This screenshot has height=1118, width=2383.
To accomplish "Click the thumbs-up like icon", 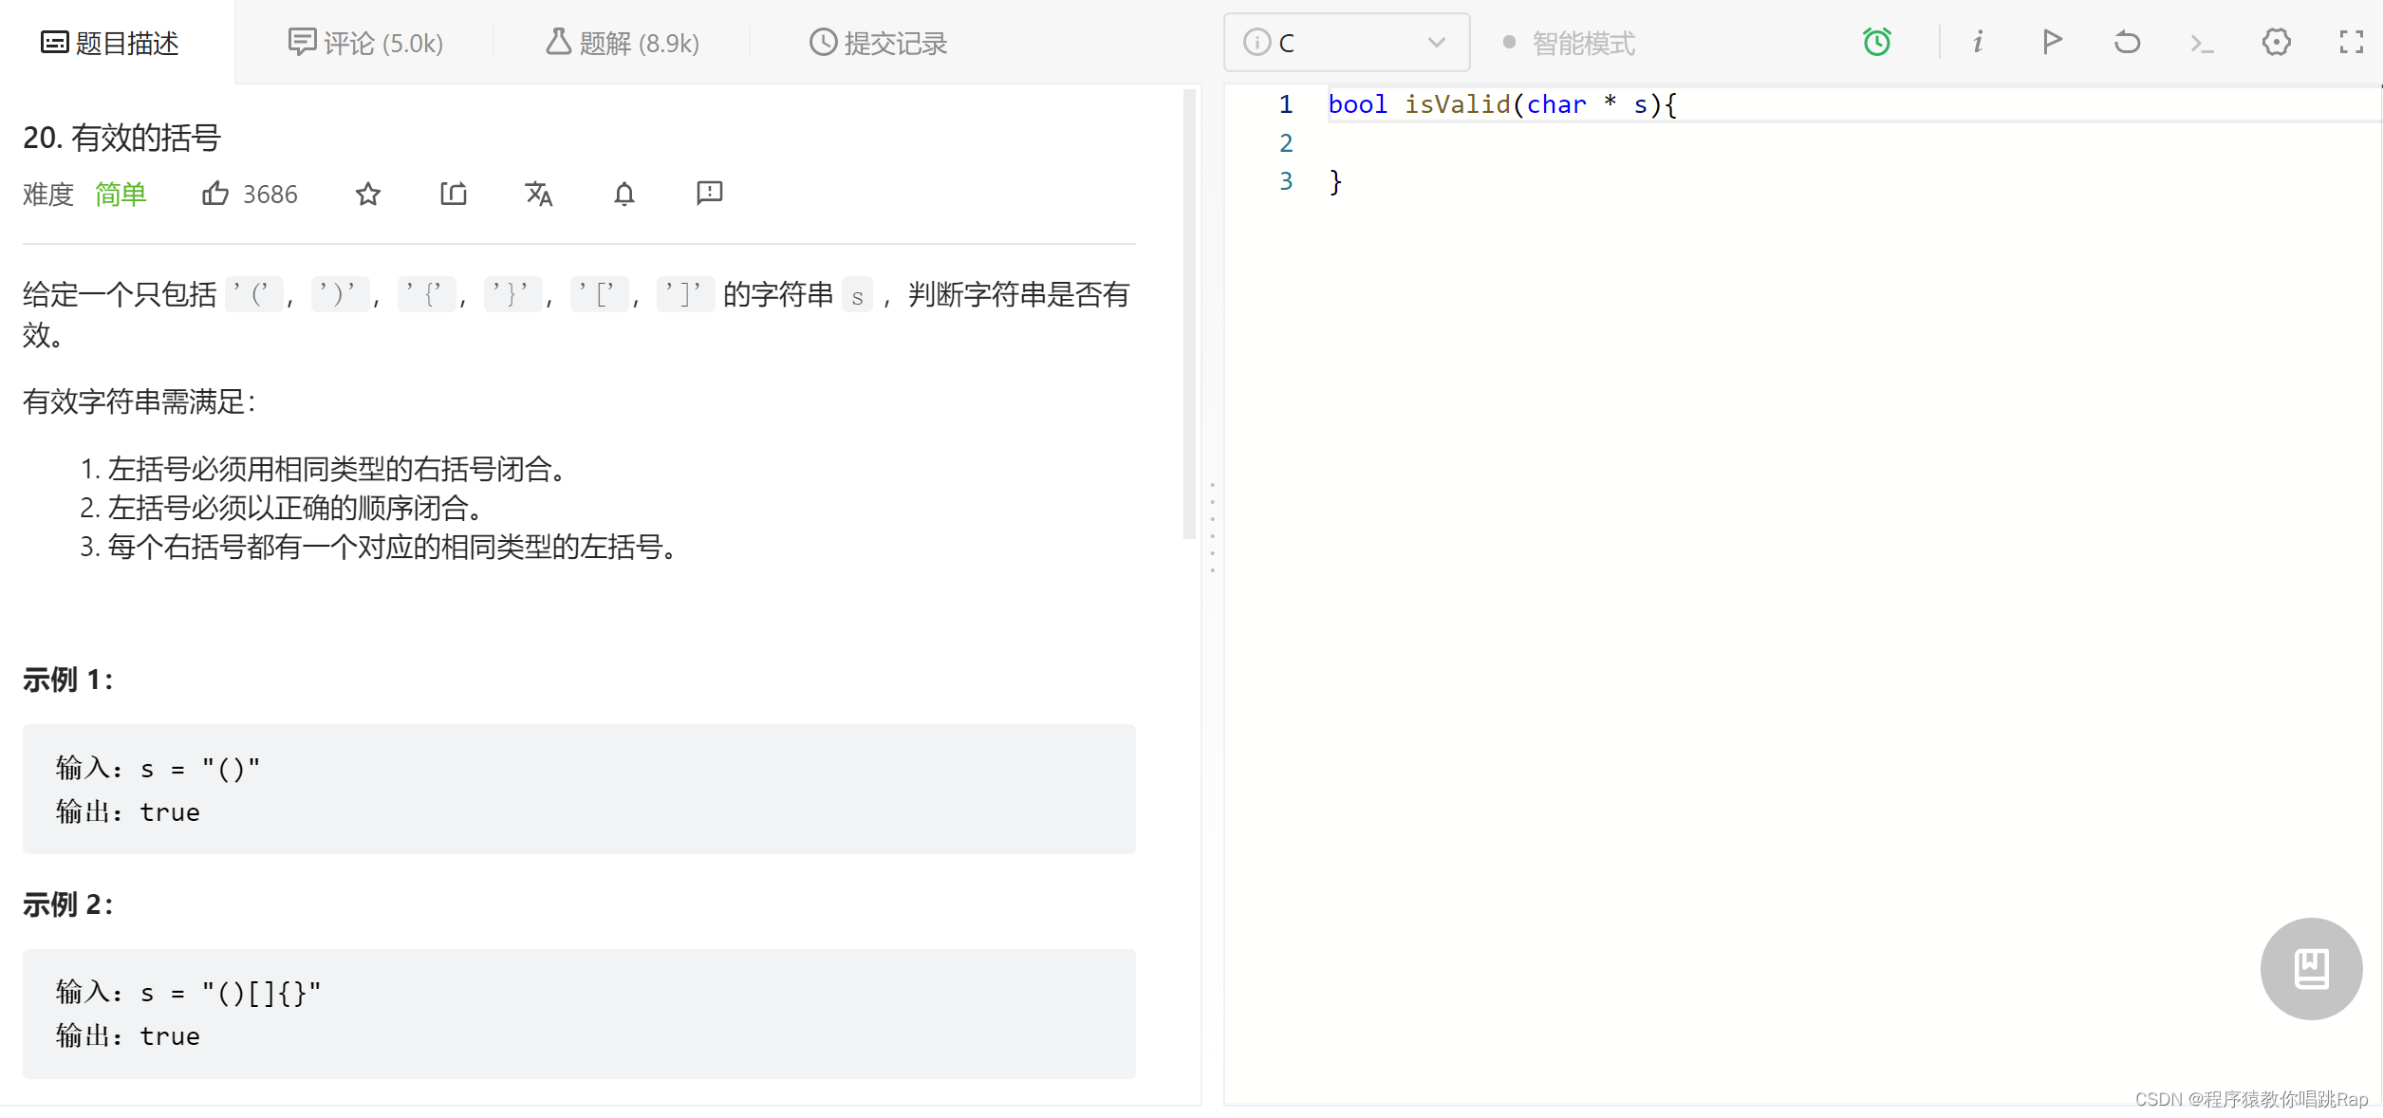I will click(x=215, y=194).
